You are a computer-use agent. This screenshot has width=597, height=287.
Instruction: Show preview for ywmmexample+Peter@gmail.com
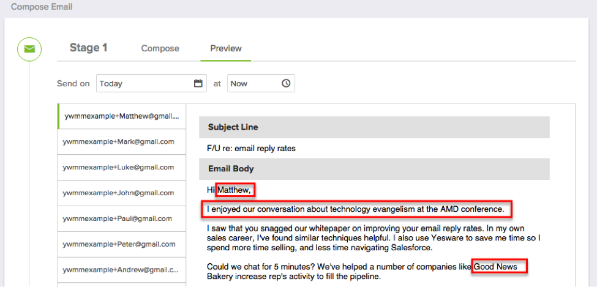pos(122,244)
